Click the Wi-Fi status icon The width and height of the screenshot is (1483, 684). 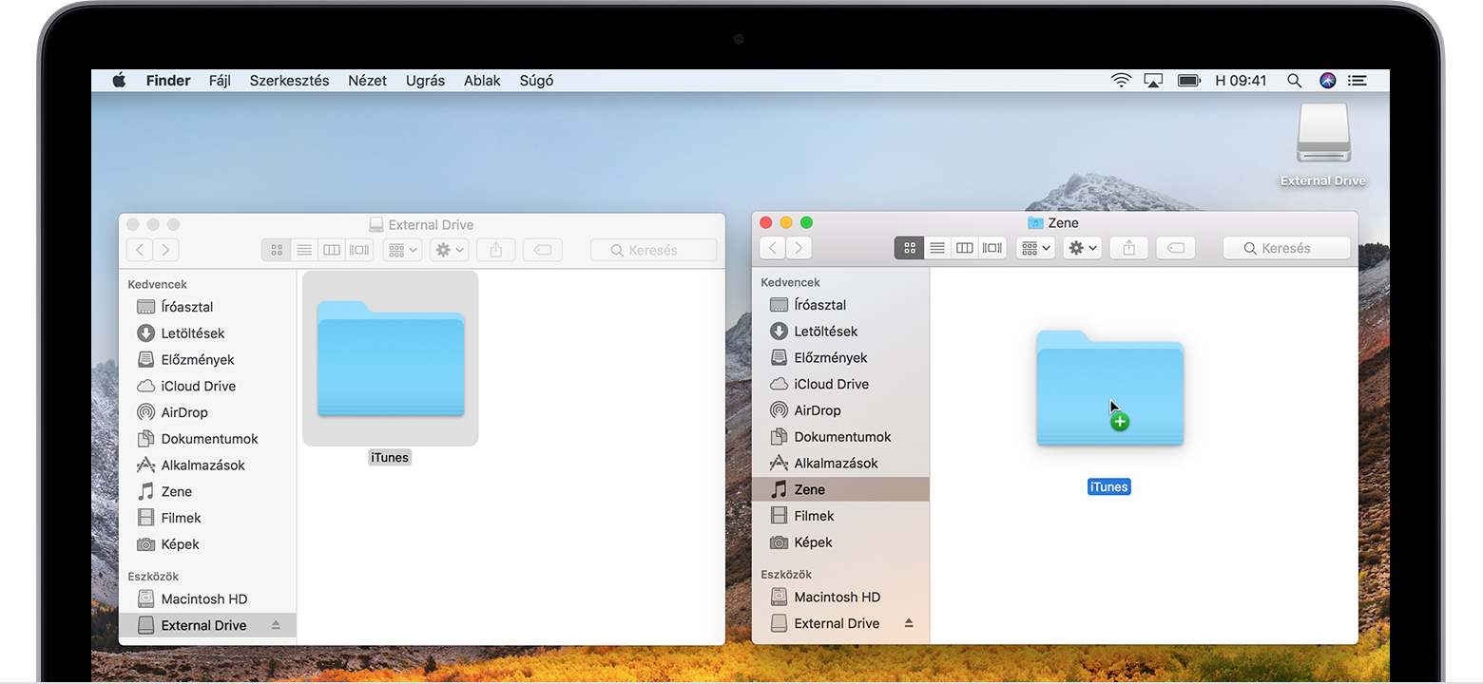click(x=1121, y=81)
